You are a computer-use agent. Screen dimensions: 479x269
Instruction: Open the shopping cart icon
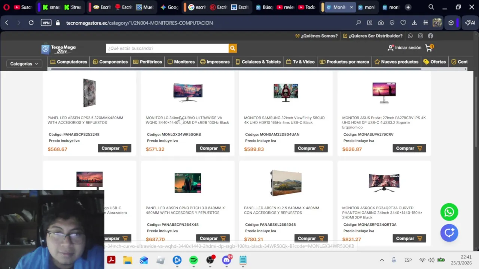429,48
